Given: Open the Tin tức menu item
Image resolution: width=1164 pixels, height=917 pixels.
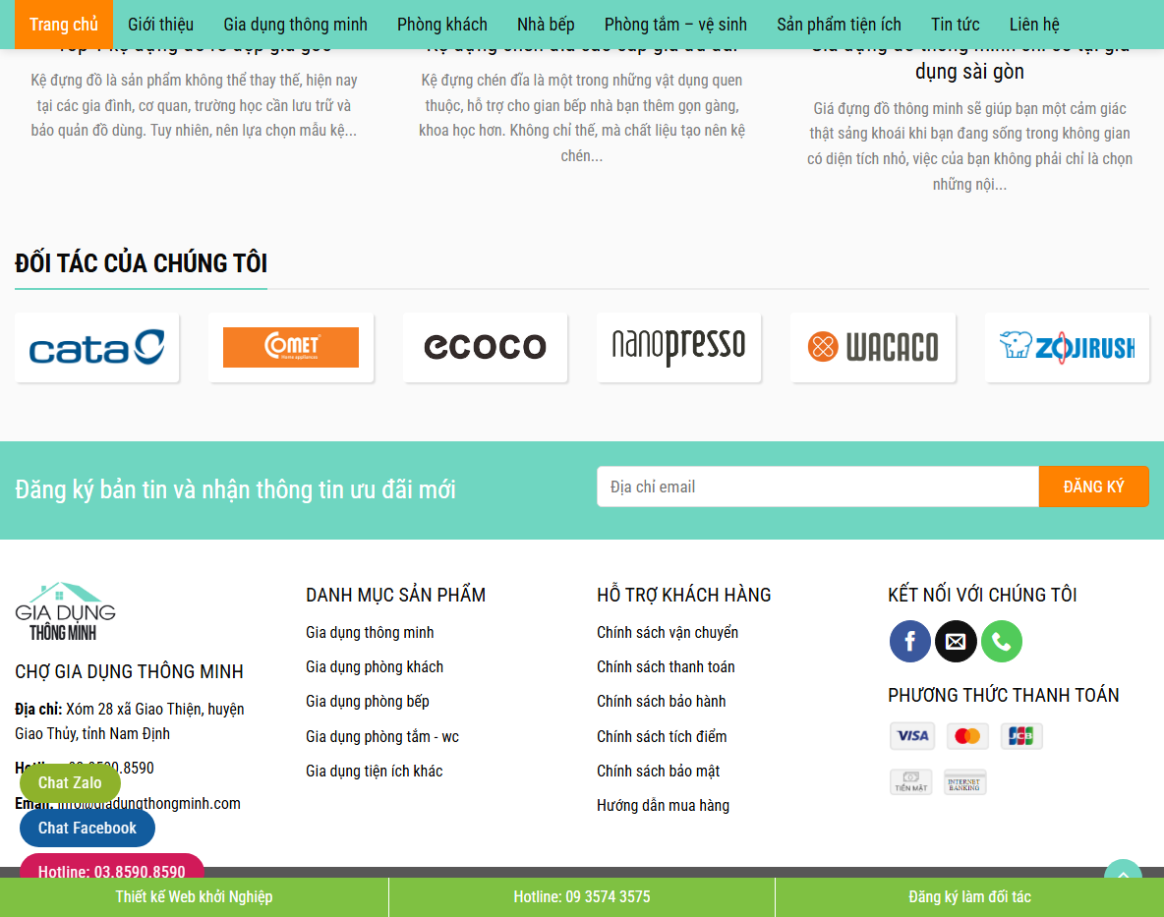Looking at the screenshot, I should point(955,24).
